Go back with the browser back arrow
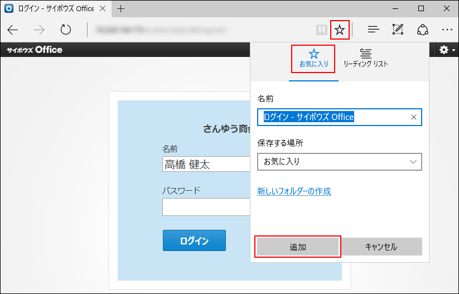The image size is (459, 294). [13, 30]
